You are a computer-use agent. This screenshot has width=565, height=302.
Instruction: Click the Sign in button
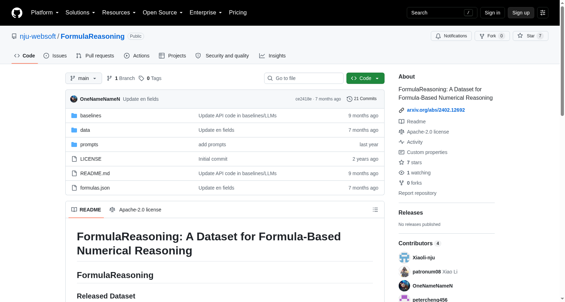[x=492, y=13]
